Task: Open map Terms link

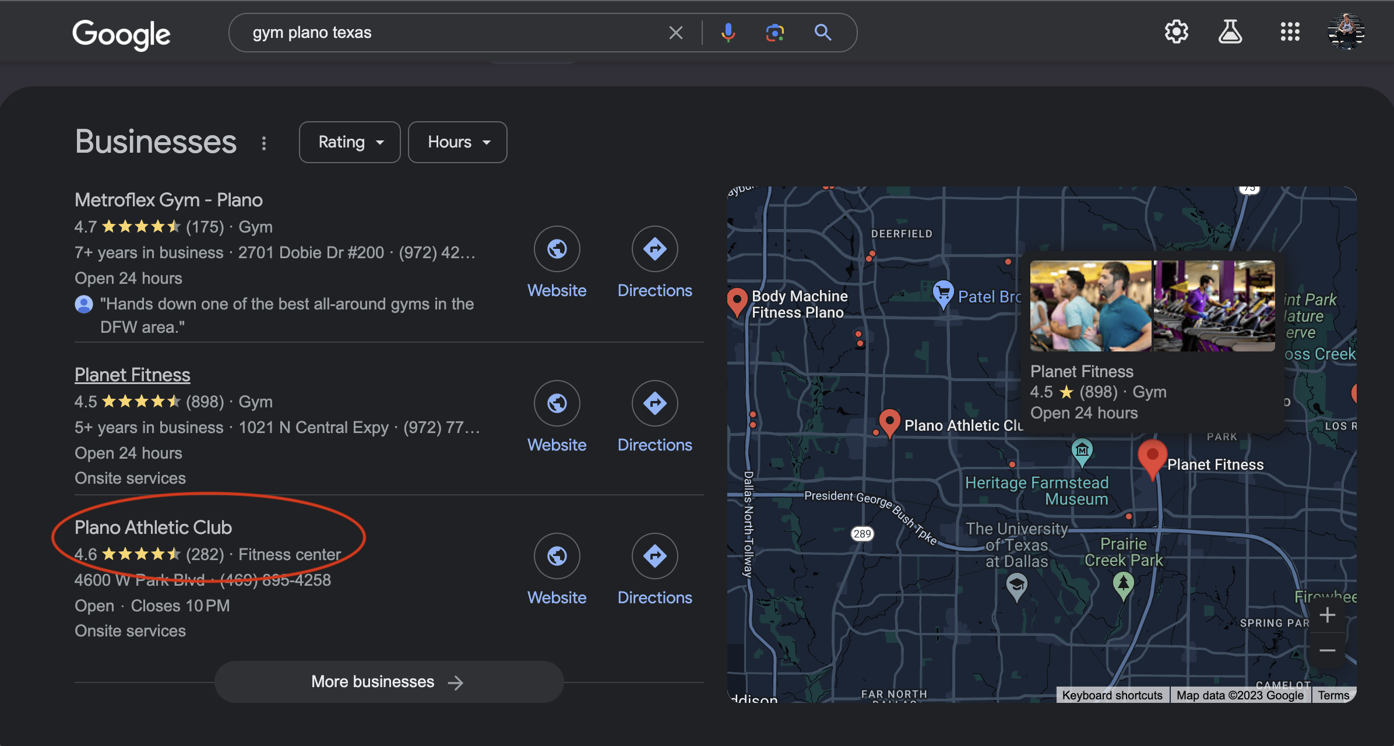Action: (1333, 695)
